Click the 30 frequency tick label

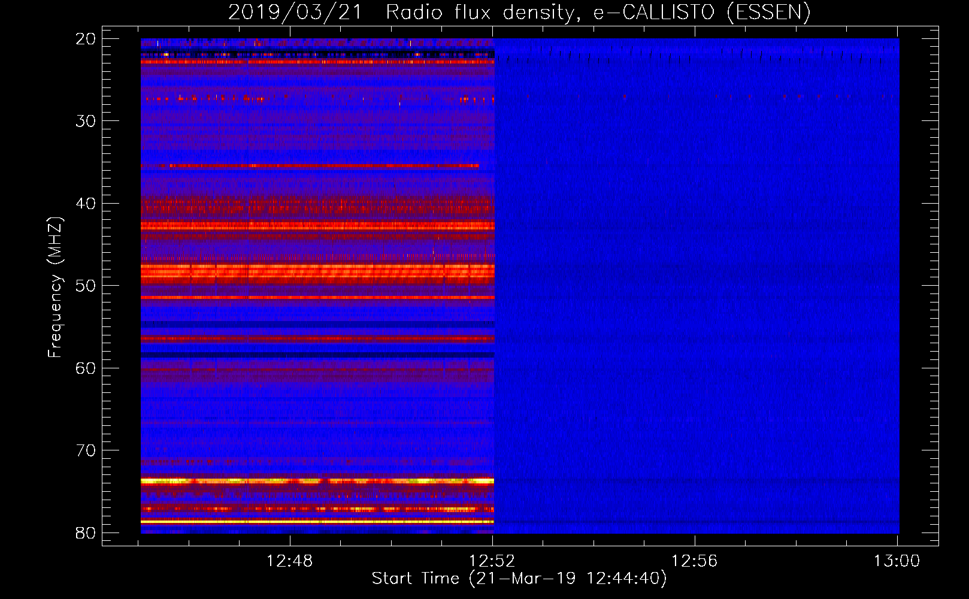click(x=86, y=121)
